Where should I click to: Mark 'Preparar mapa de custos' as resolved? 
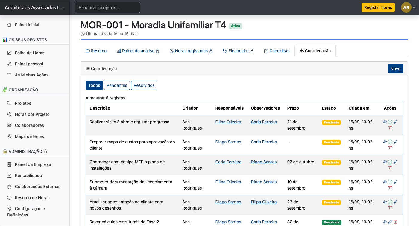click(x=390, y=142)
